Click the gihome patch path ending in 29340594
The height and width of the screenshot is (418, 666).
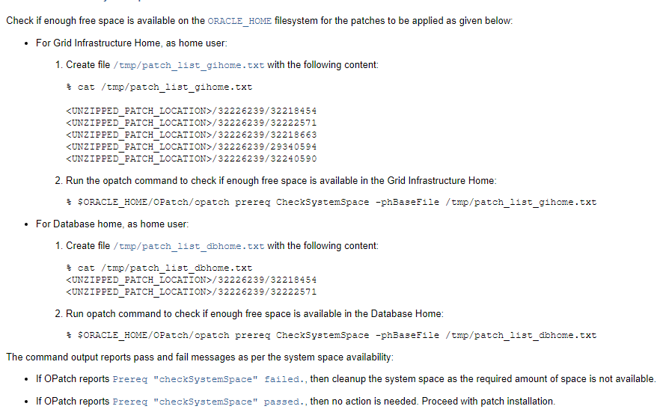click(x=191, y=147)
